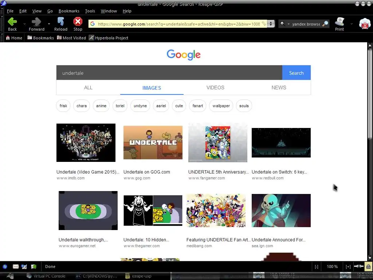Zoom in with the [+] status bar button
Image resolution: width=373 pixels, height=280 pixels.
pos(348,267)
